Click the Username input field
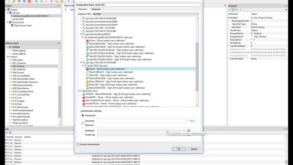293x165 pixels. [141, 121]
